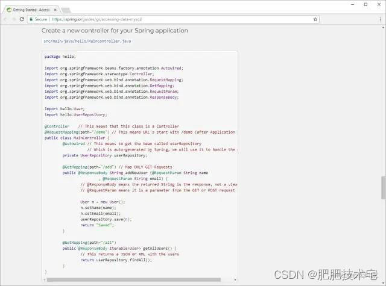Image resolution: width=386 pixels, height=286 pixels.
Task: Click the @GetMapping(path="/add") annotation
Action: 89,167
